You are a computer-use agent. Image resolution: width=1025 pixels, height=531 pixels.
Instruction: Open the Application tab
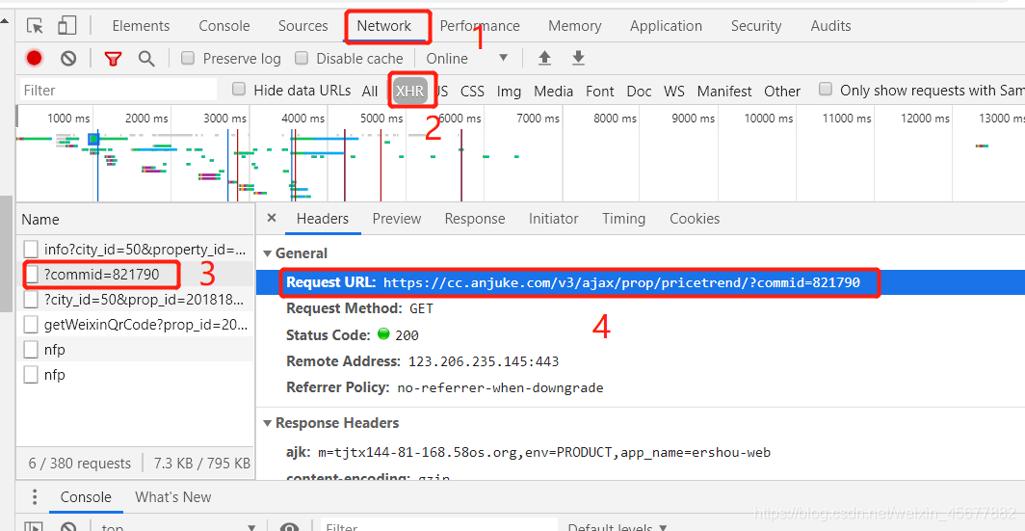tap(666, 26)
